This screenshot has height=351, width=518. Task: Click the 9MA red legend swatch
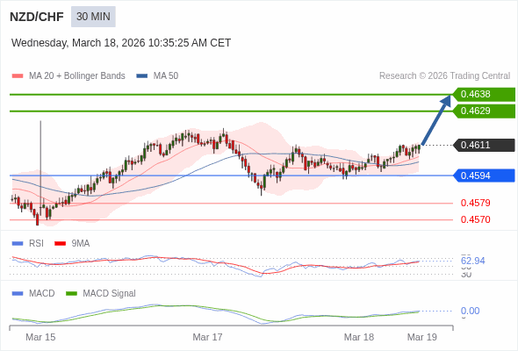click(60, 244)
